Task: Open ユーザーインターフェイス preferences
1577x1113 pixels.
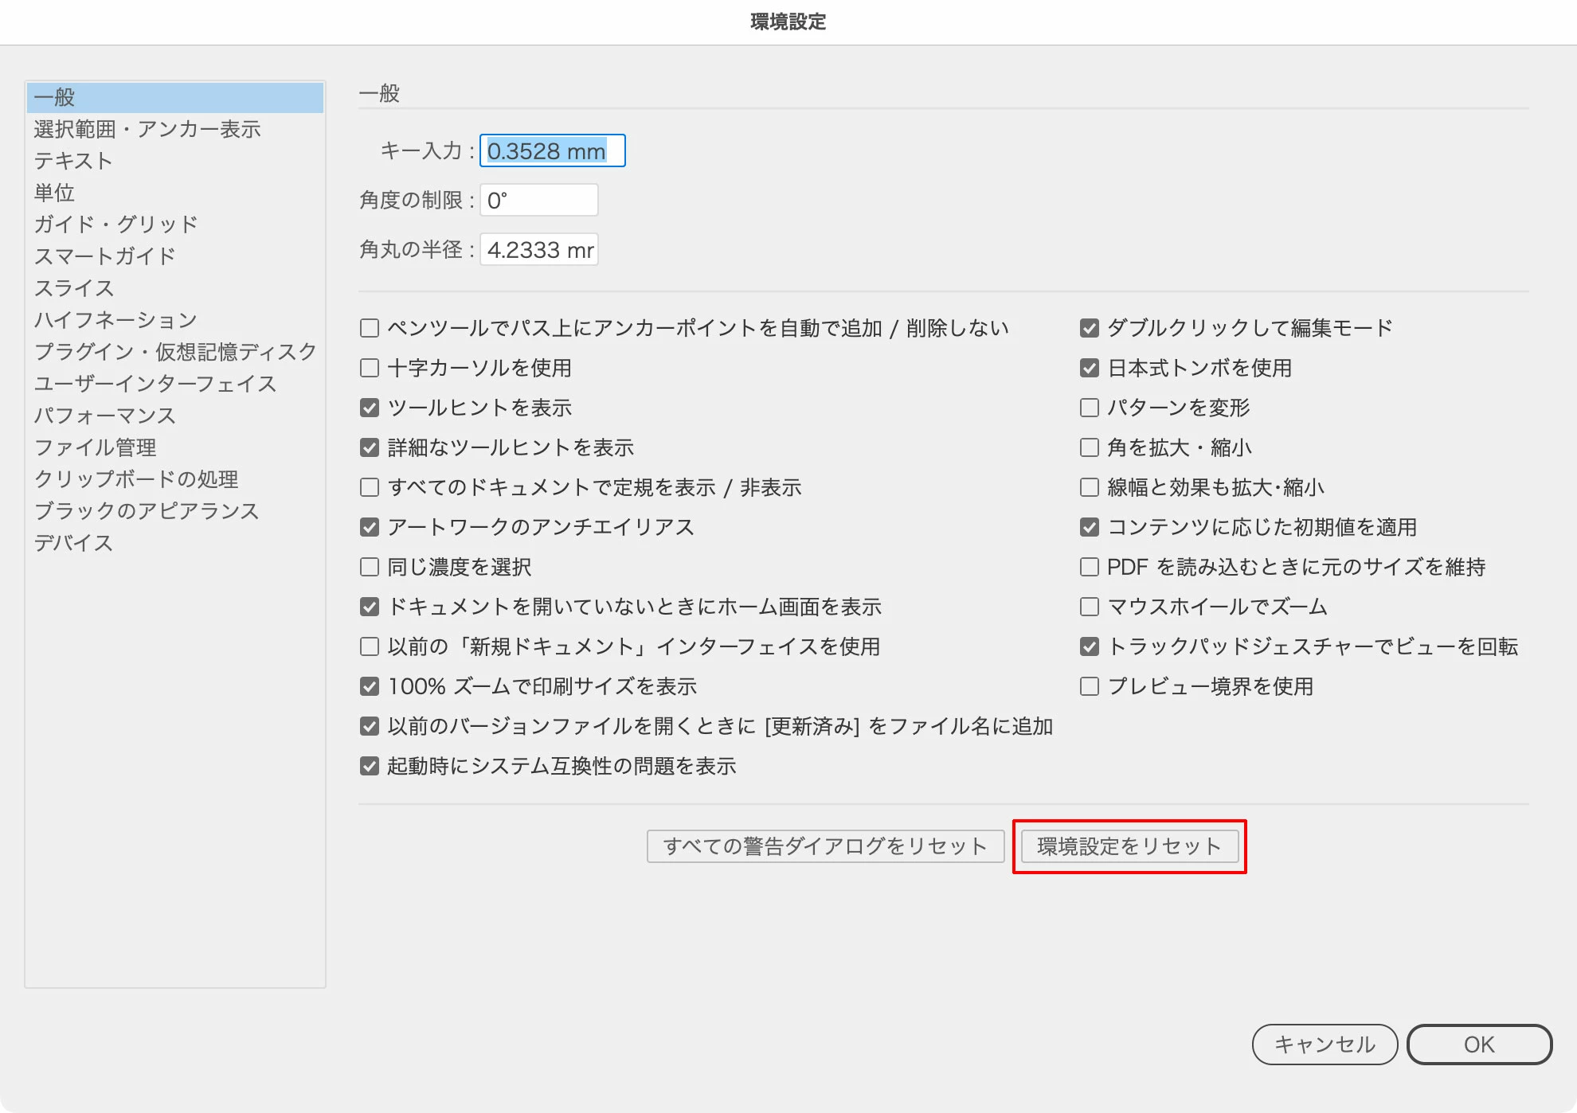Action: pos(155,384)
